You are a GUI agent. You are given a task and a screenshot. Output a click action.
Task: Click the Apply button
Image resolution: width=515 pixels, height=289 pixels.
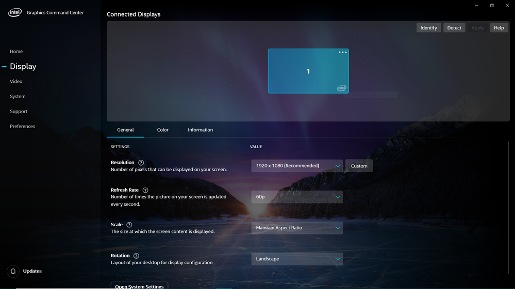477,28
